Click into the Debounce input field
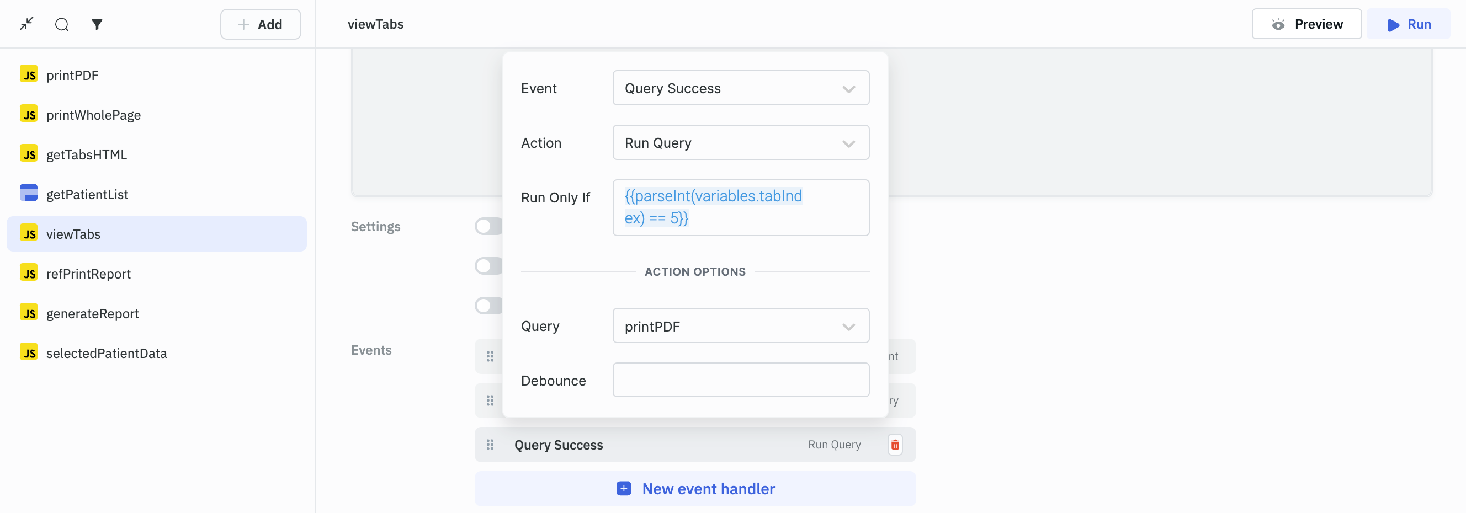Viewport: 1466px width, 513px height. tap(740, 380)
